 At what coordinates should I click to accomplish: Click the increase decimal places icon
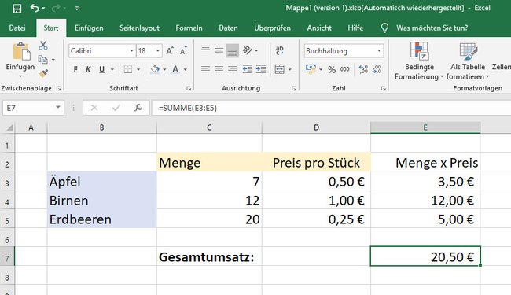(363, 69)
